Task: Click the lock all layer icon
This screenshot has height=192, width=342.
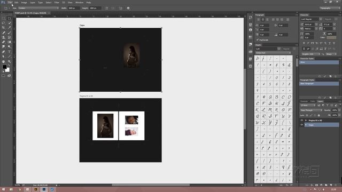Action: click(x=319, y=115)
